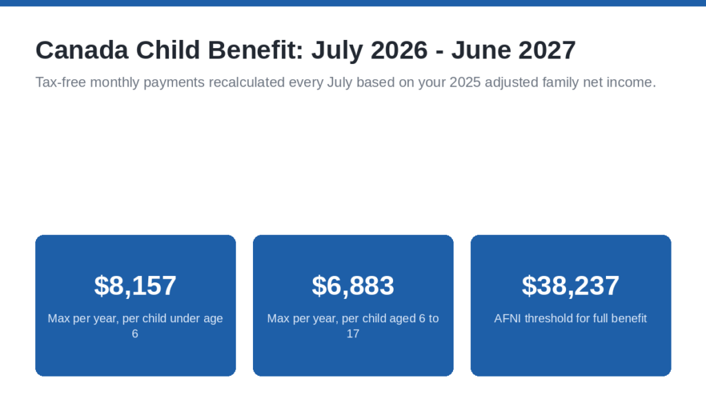Screen dimensions: 706x411
Task: Select the $8,157 stat card
Action: click(x=136, y=306)
